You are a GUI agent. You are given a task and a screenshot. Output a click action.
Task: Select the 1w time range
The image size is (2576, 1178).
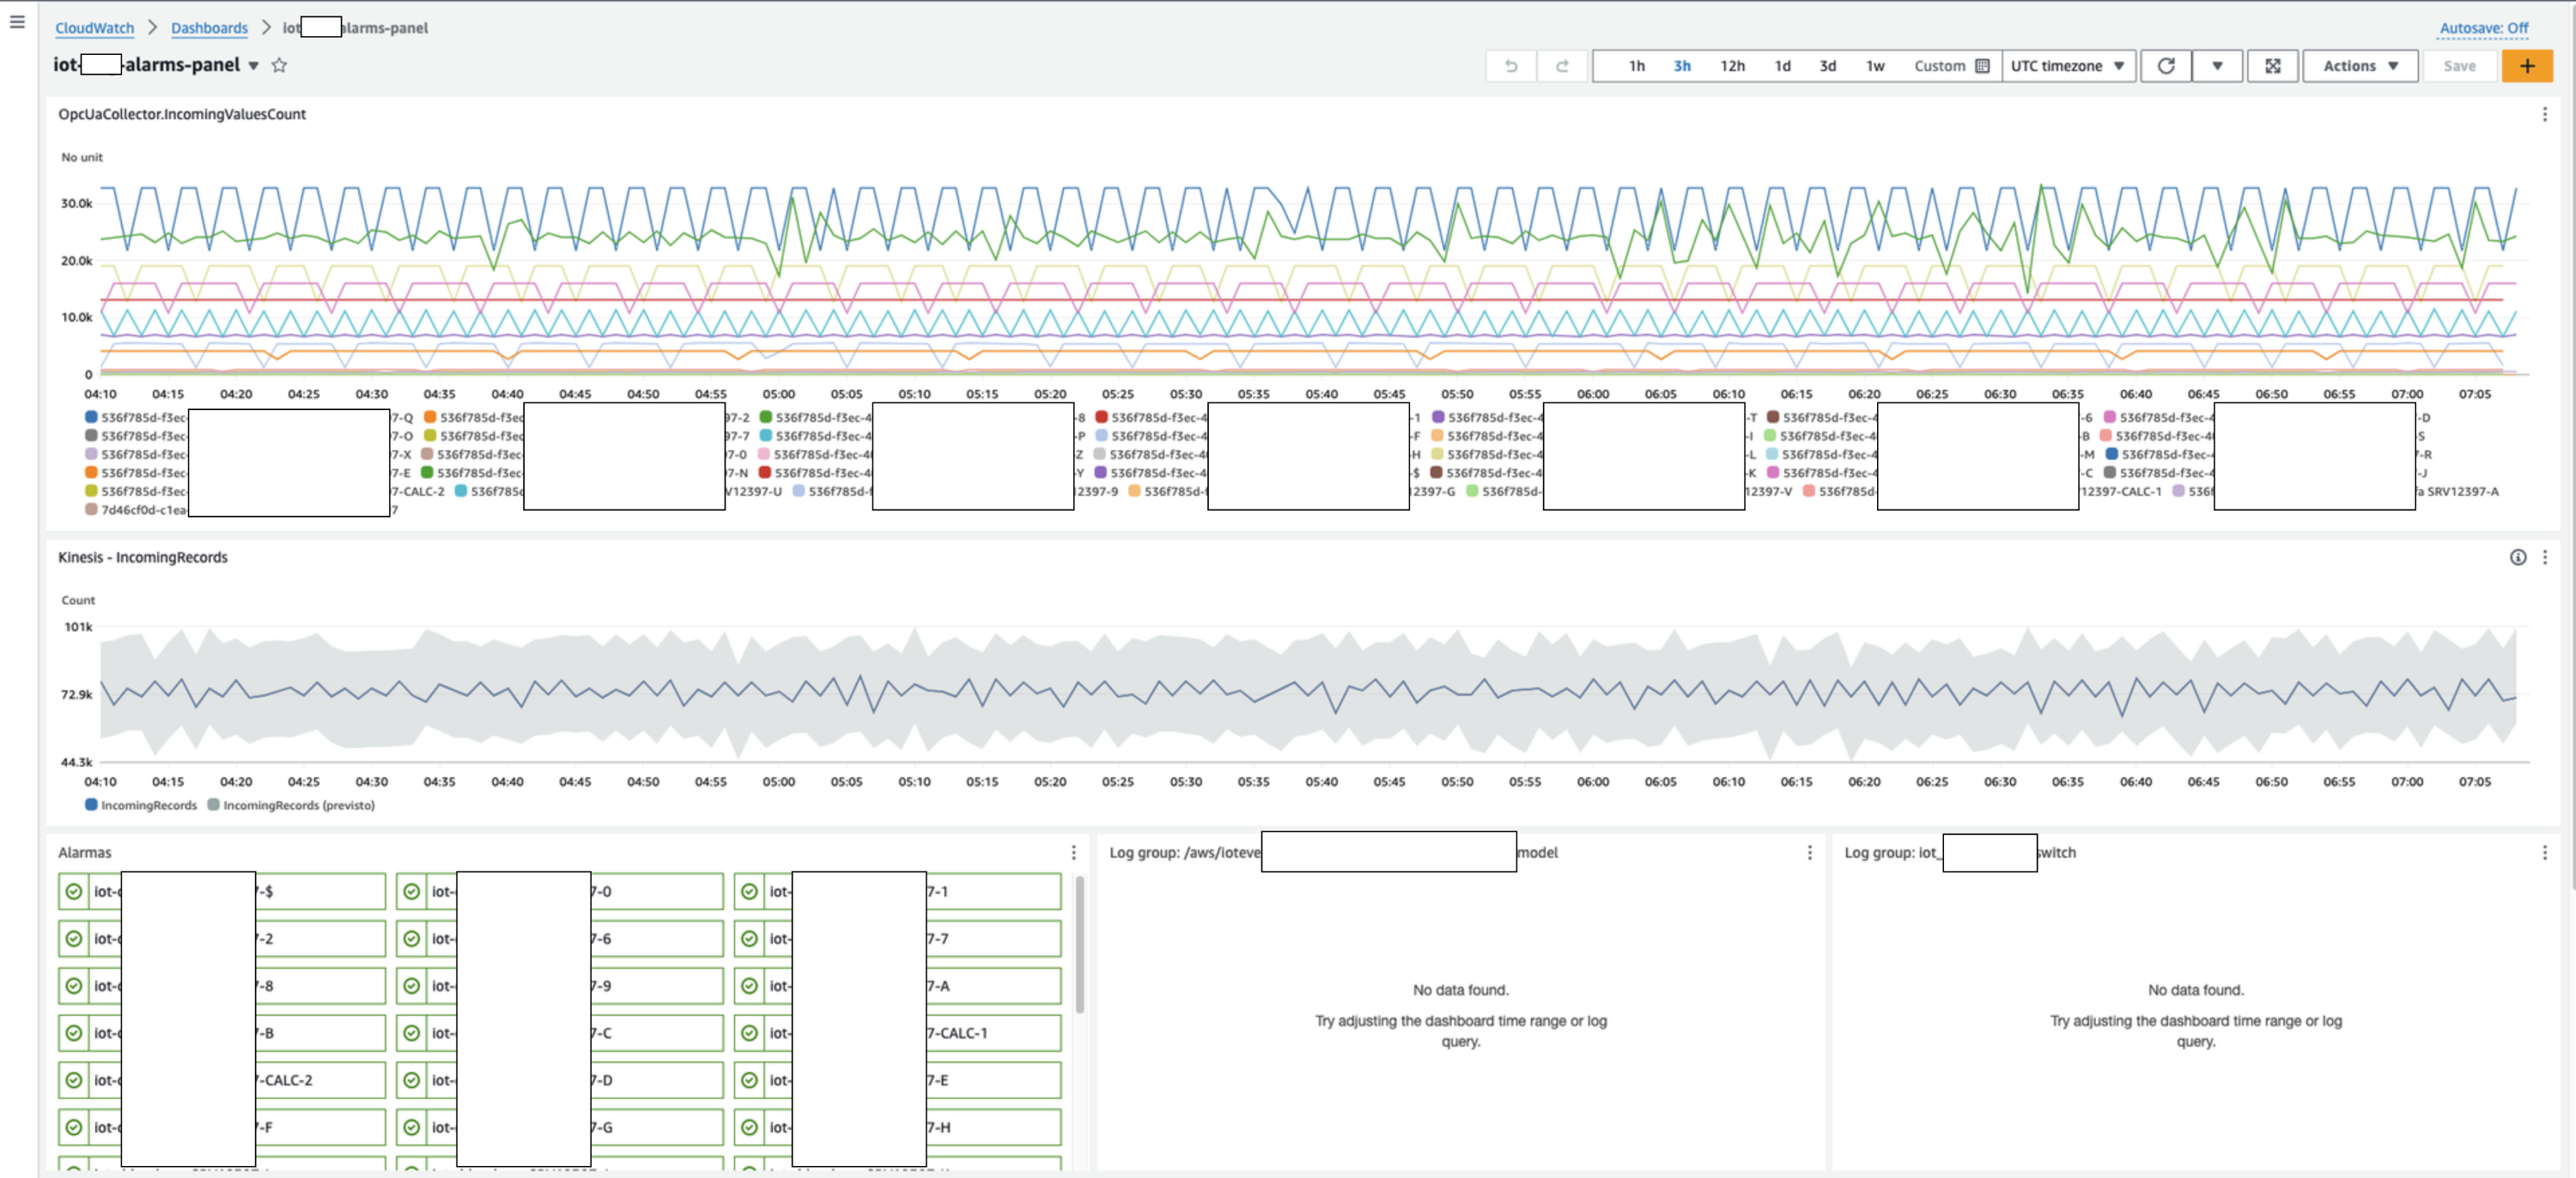[1875, 66]
